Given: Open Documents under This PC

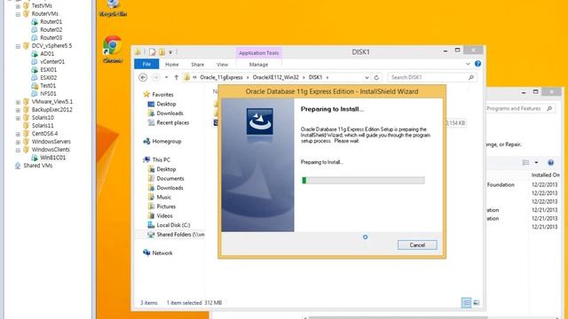Looking at the screenshot, I should tap(170, 178).
